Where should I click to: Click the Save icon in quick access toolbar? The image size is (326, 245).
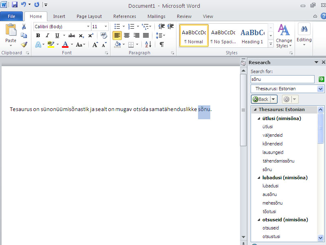click(x=15, y=4)
